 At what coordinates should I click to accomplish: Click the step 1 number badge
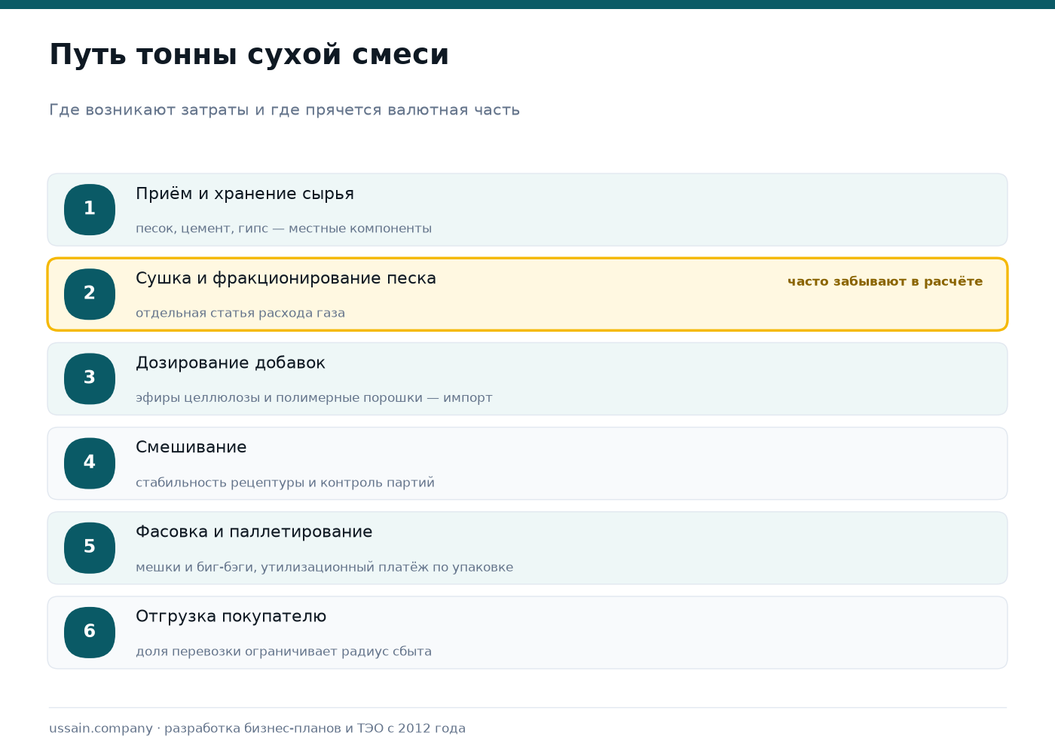click(x=90, y=210)
